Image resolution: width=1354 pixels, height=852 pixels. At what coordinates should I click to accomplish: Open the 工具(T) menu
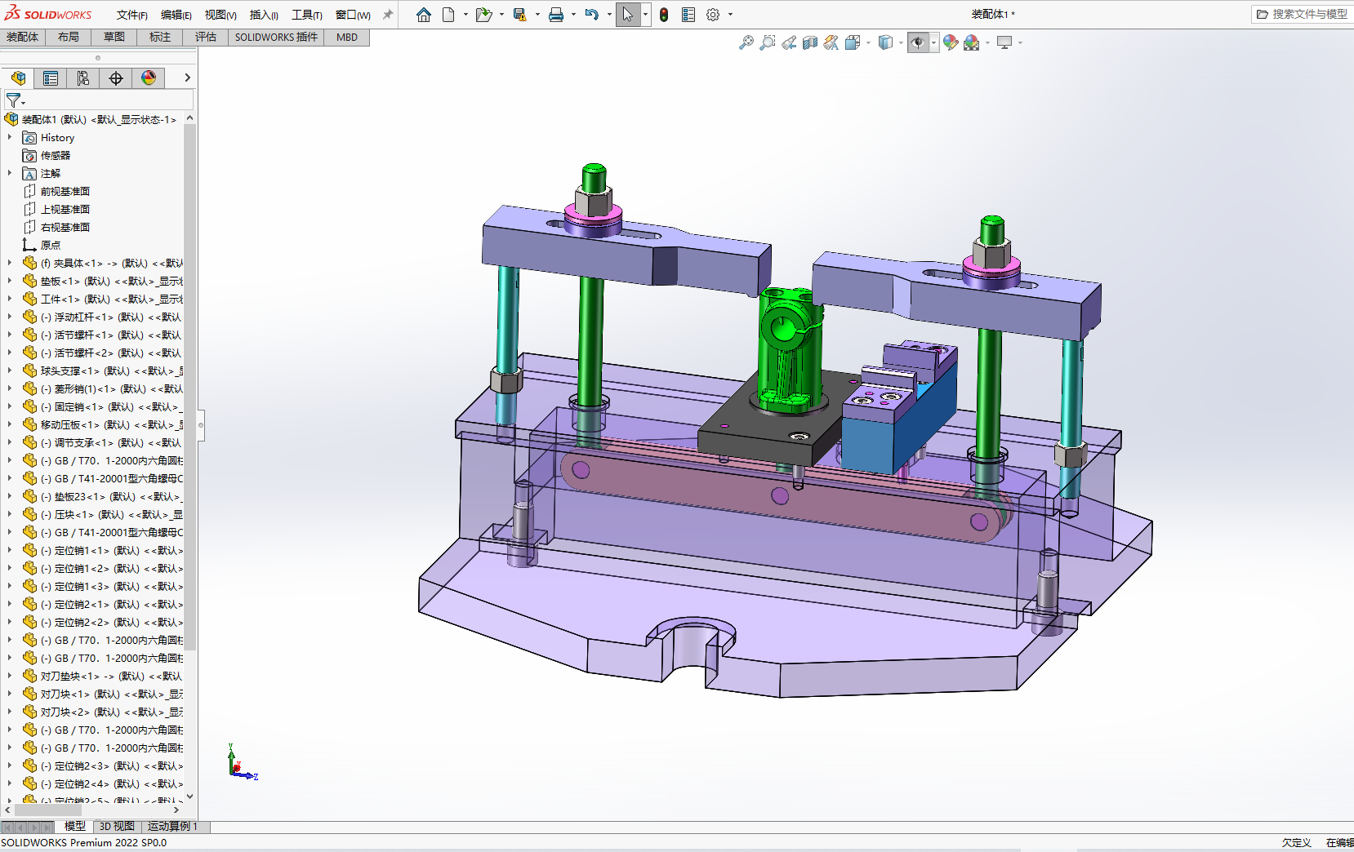point(307,15)
